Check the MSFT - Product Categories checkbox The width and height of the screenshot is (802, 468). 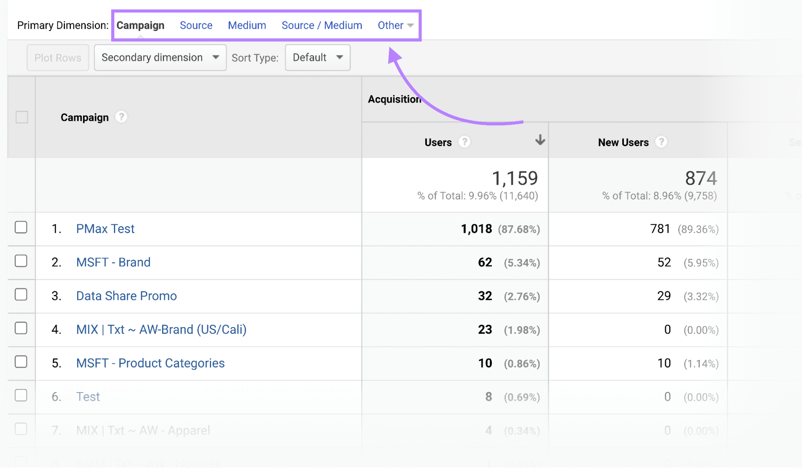click(21, 362)
